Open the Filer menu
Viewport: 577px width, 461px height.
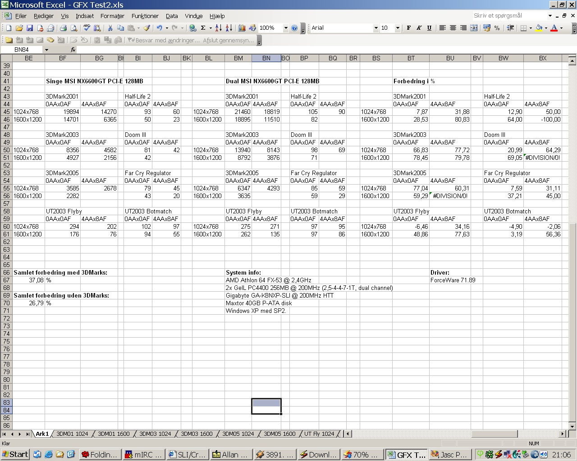tap(21, 16)
